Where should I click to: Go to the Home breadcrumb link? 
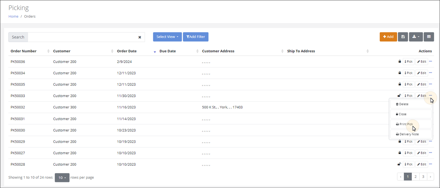click(x=13, y=16)
